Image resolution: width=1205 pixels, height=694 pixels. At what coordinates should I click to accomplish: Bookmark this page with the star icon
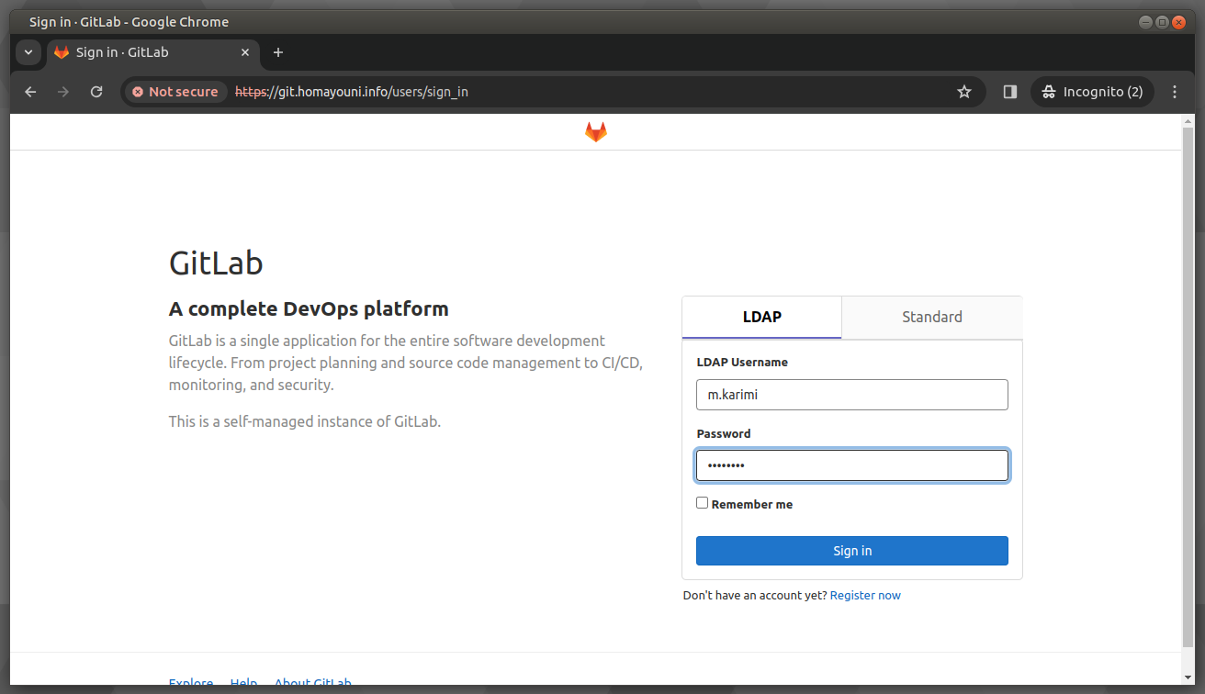(x=964, y=92)
